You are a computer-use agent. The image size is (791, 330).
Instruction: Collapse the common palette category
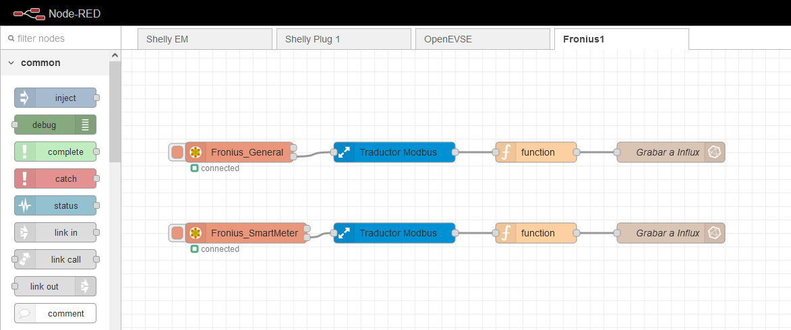point(11,63)
